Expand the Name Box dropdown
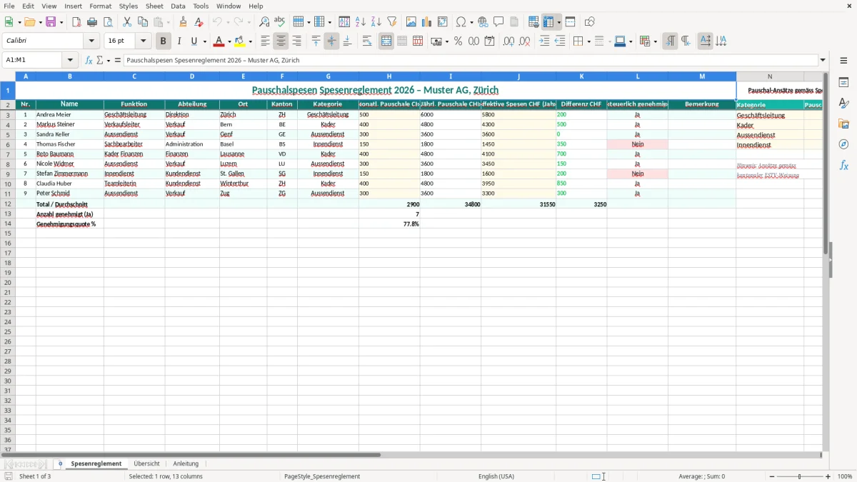The height and width of the screenshot is (482, 857). pyautogui.click(x=70, y=60)
